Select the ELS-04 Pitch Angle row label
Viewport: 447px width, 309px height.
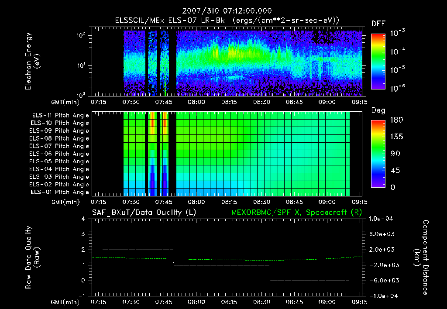(59, 169)
